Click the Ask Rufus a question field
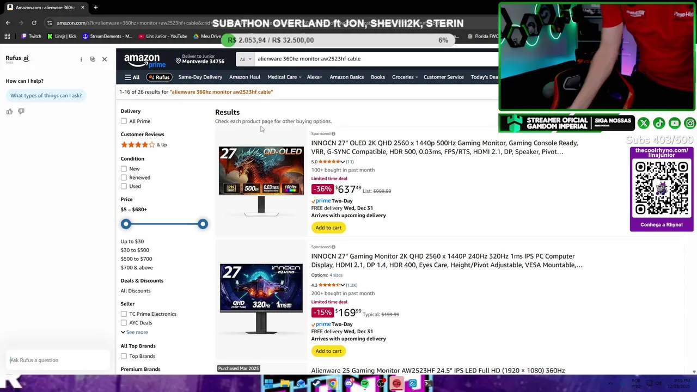The width and height of the screenshot is (697, 392). (x=57, y=360)
